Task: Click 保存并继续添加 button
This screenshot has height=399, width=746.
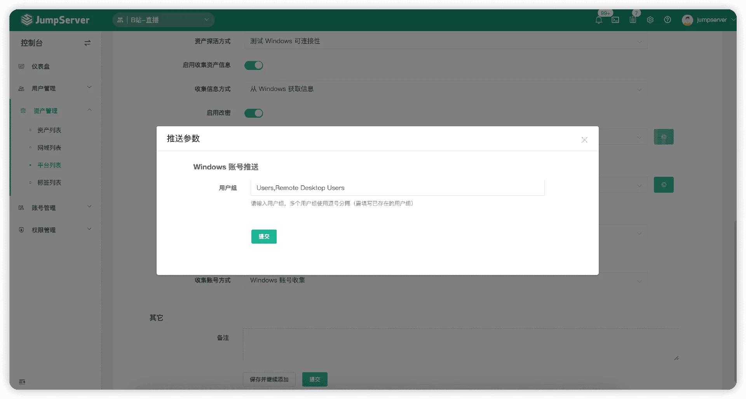Action: coord(269,380)
